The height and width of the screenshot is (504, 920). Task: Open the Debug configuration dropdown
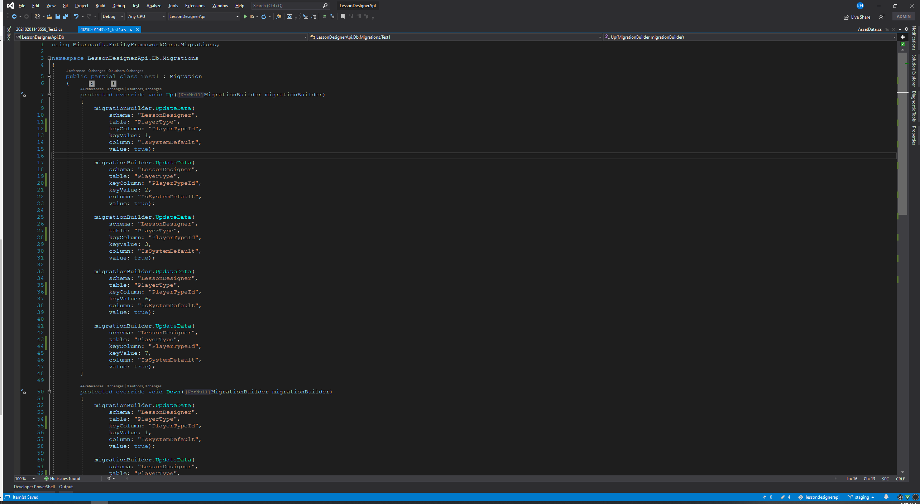112,16
